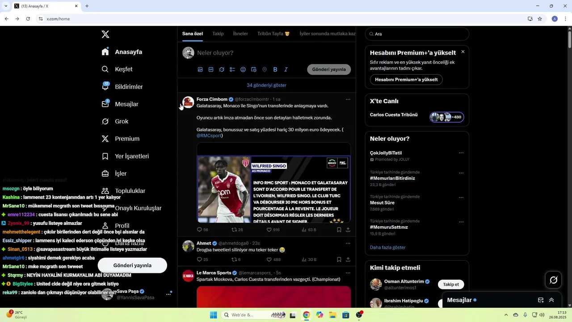Viewport: 572px width, 322px height.
Task: Click the Ara search field
Action: tap(417, 34)
